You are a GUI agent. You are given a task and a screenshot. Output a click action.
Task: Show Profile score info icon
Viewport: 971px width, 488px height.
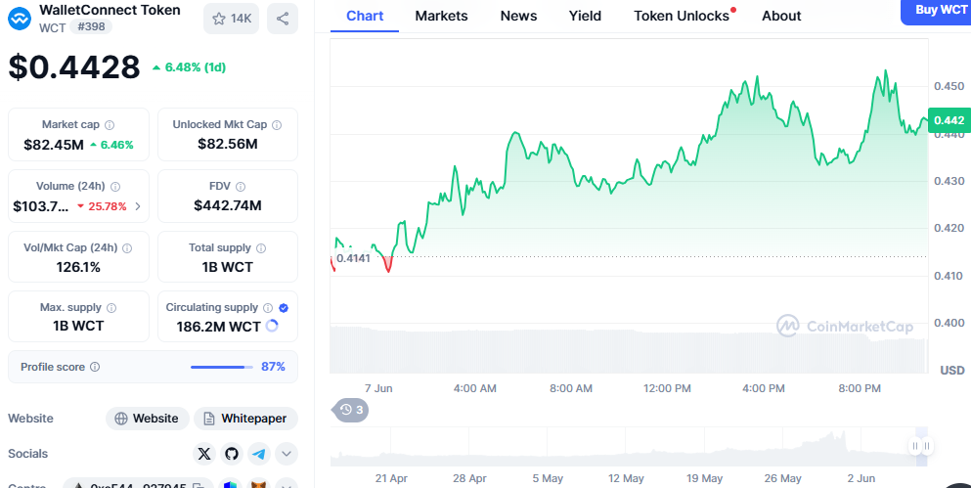click(x=95, y=368)
